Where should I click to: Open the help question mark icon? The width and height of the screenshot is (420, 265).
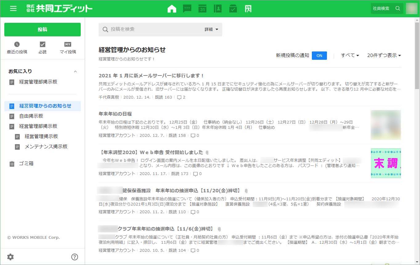coord(75,257)
